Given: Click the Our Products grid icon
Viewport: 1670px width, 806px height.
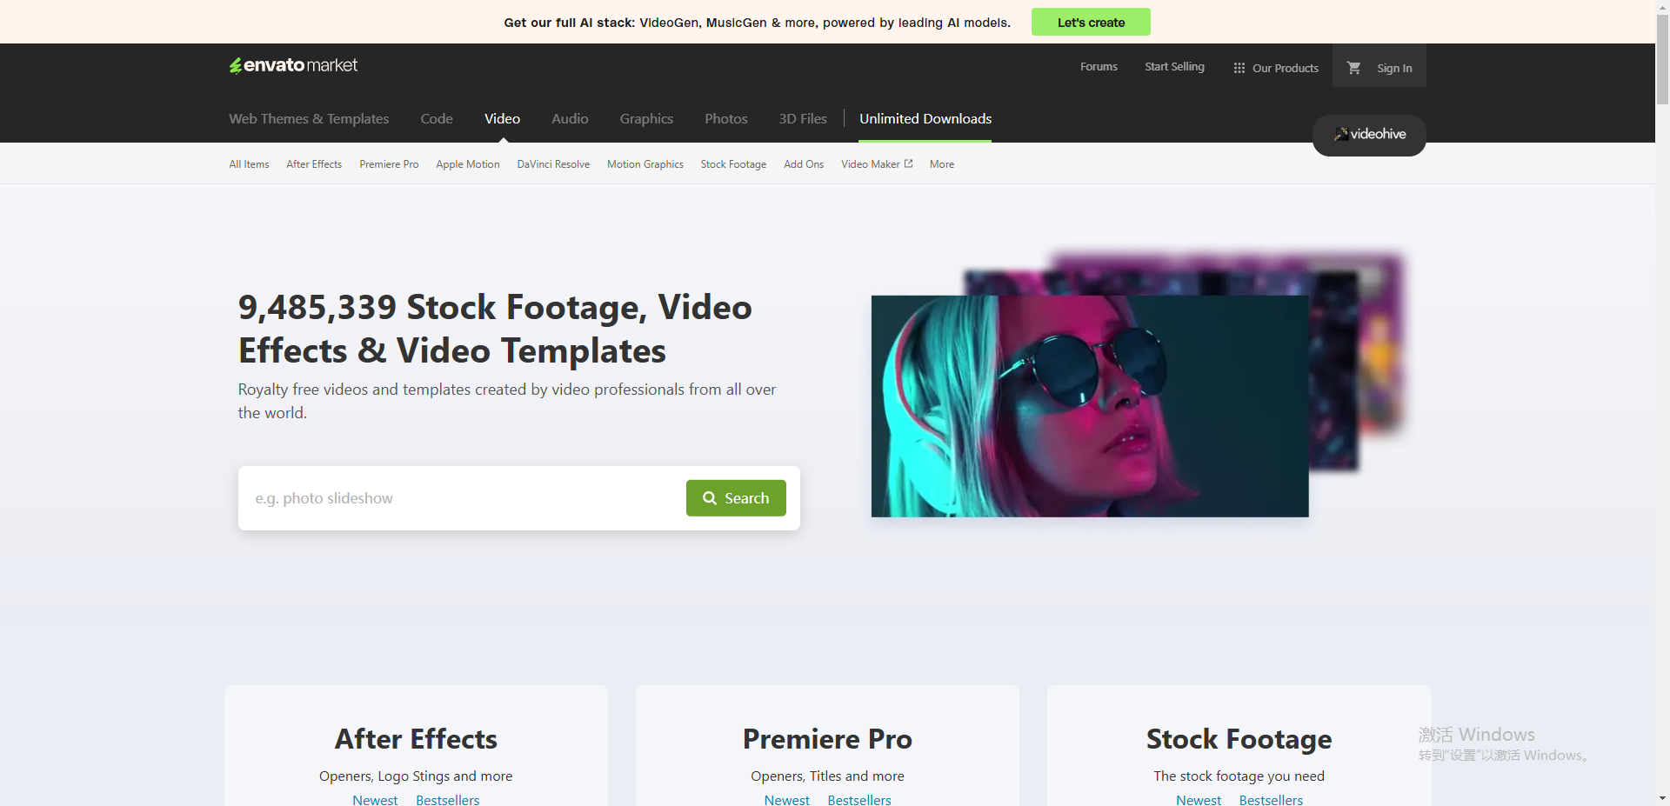Looking at the screenshot, I should (1239, 68).
